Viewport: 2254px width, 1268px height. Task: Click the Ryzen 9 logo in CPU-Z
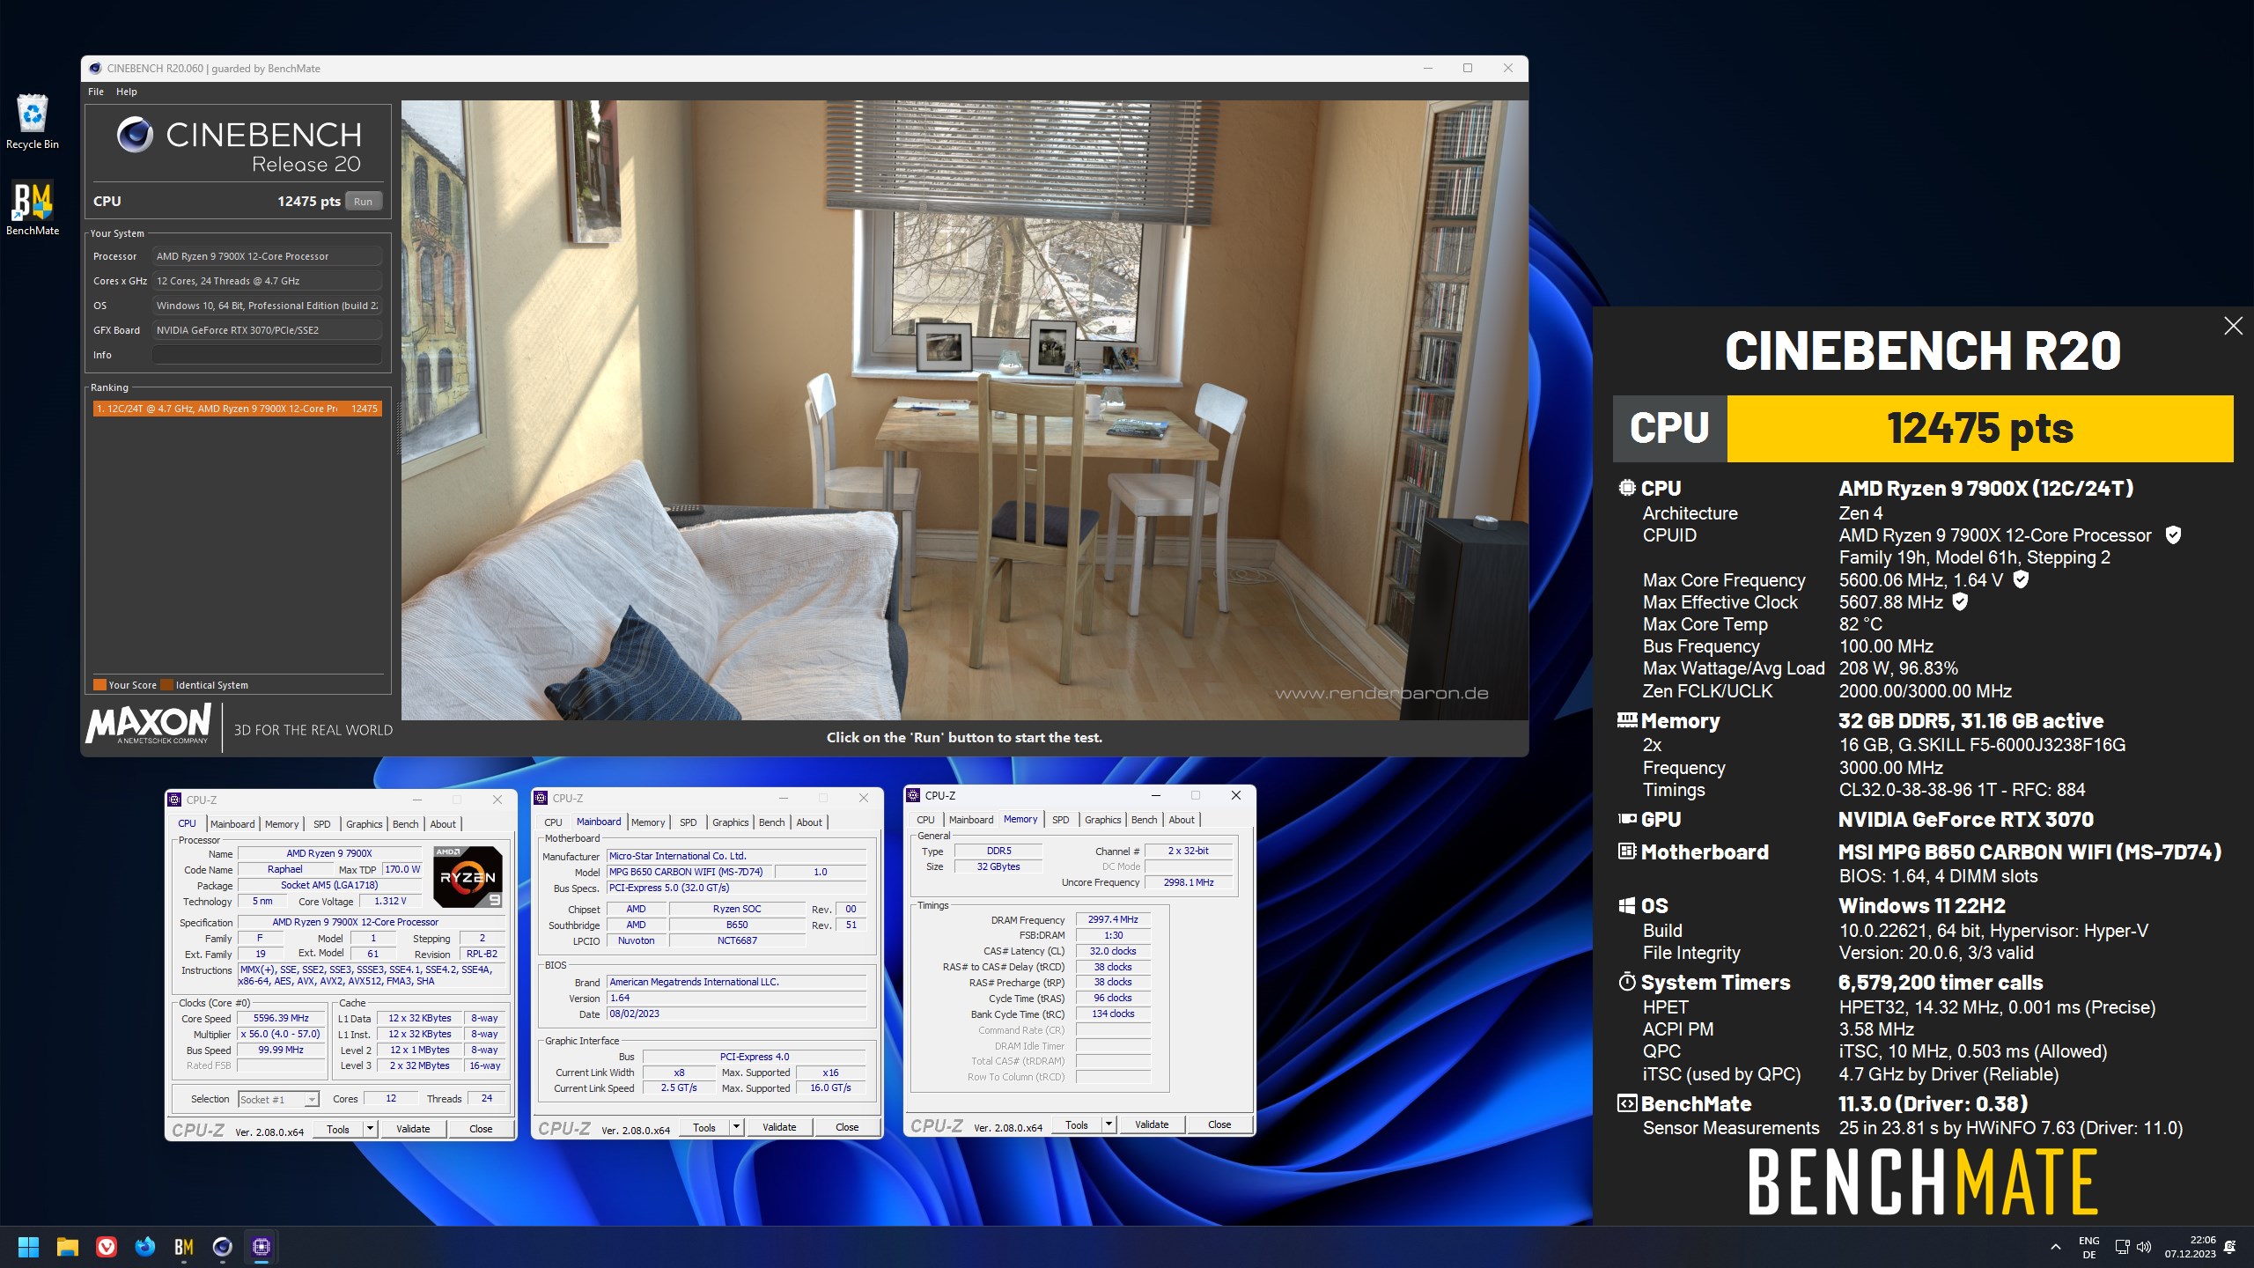[468, 876]
